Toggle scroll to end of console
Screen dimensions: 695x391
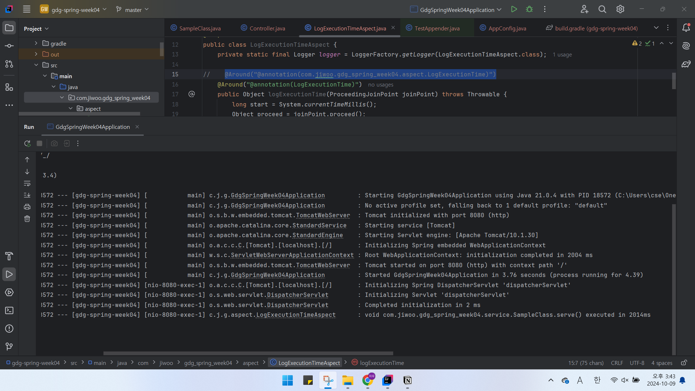[x=27, y=195]
